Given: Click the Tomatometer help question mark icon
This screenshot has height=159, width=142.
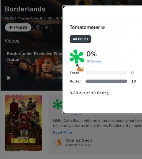Looking at the screenshot, I should tap(103, 27).
